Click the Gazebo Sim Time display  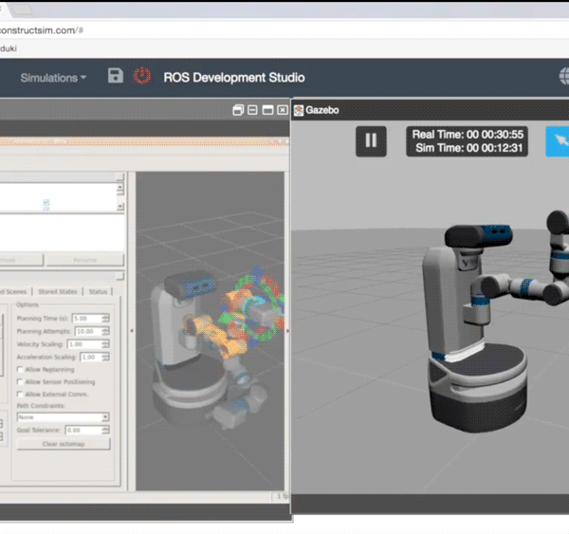pyautogui.click(x=468, y=148)
